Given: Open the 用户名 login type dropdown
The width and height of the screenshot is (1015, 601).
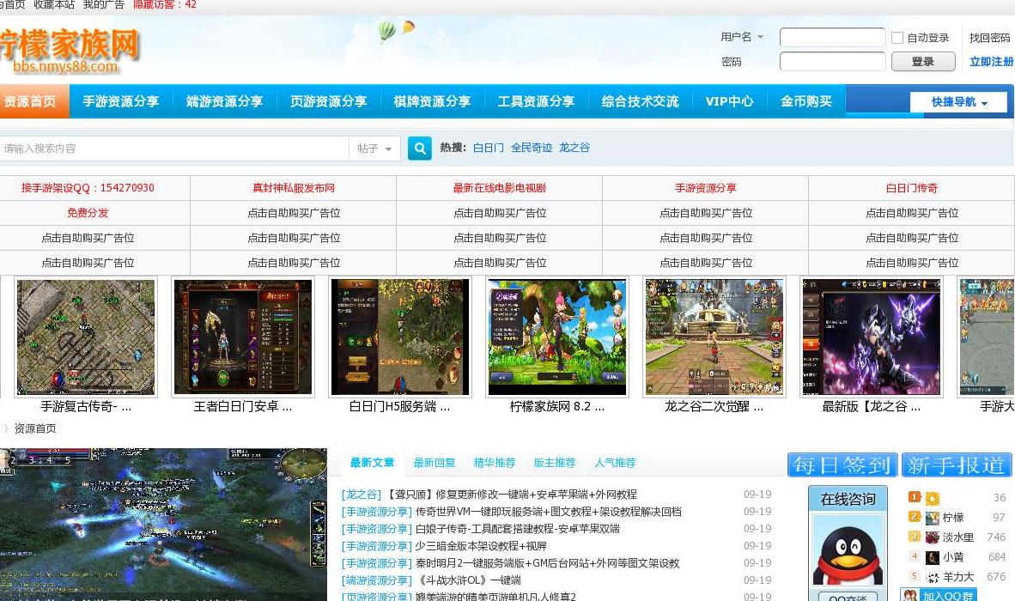Looking at the screenshot, I should (742, 37).
